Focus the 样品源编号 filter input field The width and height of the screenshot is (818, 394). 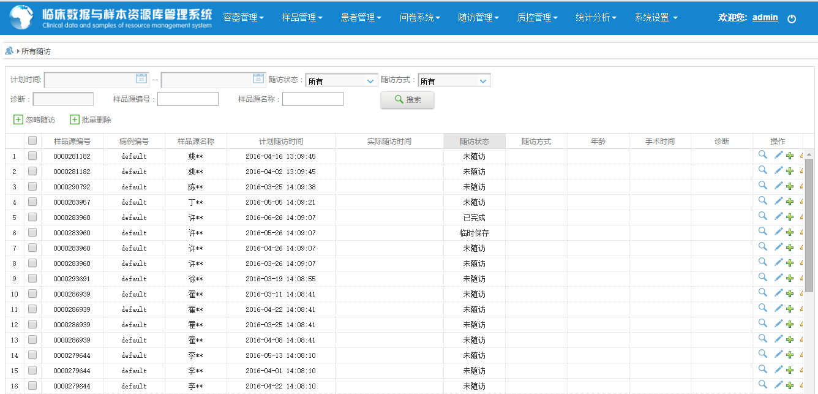pyautogui.click(x=188, y=99)
